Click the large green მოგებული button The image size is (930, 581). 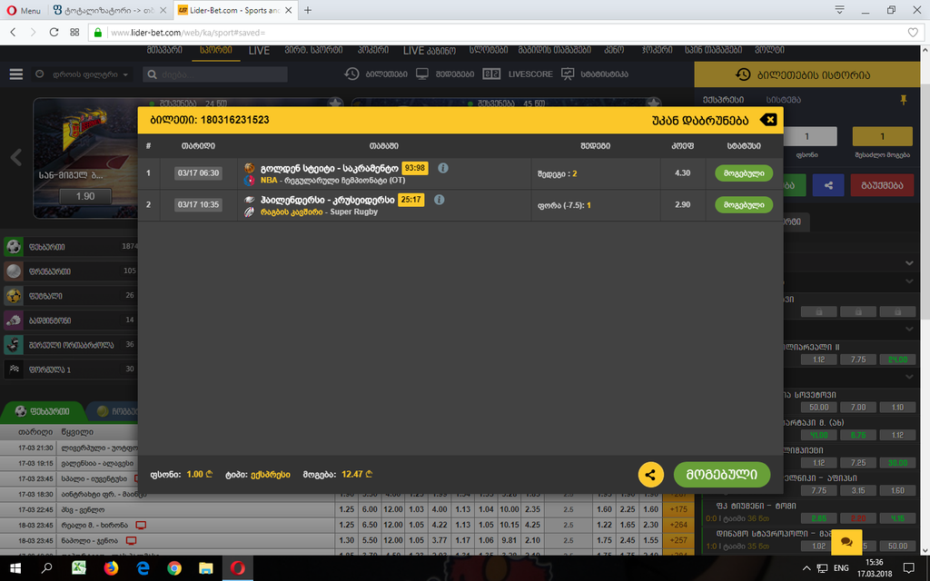coord(722,474)
